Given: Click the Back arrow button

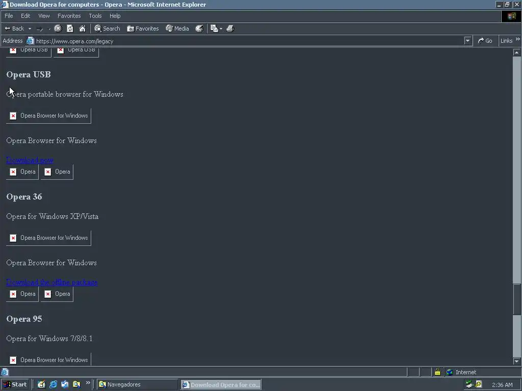Looking at the screenshot, I should click(x=14, y=29).
